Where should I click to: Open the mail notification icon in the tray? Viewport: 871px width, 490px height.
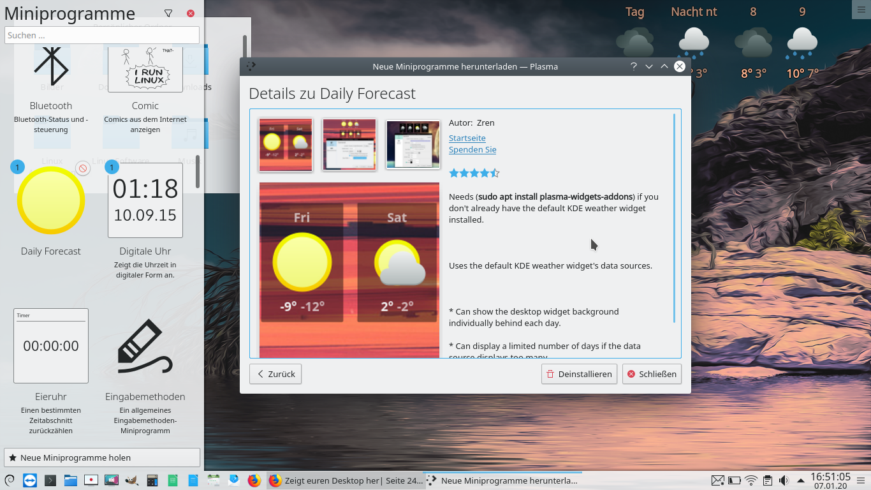coord(718,480)
